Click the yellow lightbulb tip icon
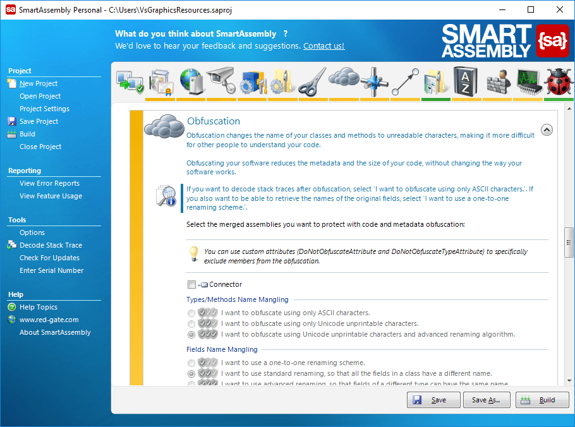575x427 pixels. coord(193,254)
